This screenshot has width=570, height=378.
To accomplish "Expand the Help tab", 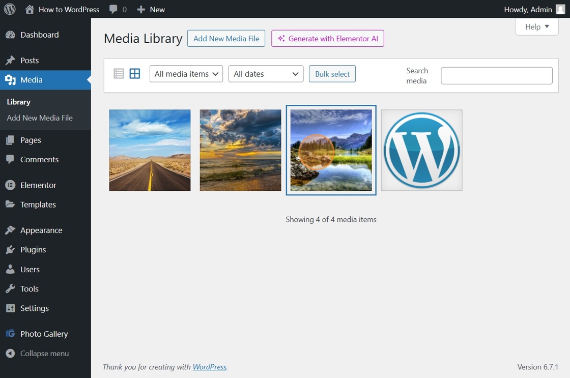I will [537, 26].
